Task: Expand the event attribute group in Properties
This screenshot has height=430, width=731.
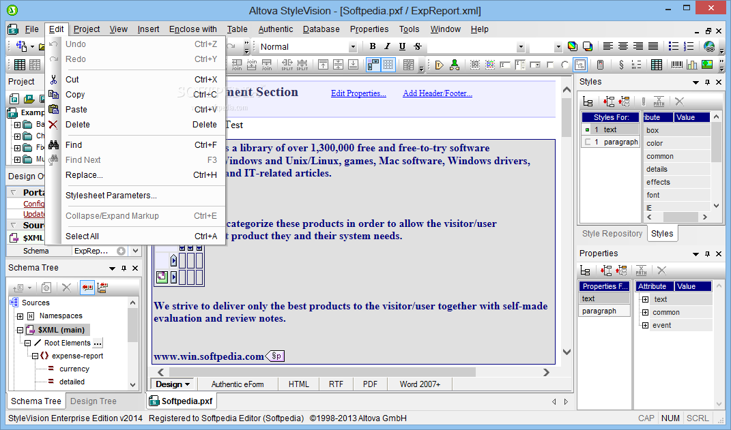Action: 645,325
